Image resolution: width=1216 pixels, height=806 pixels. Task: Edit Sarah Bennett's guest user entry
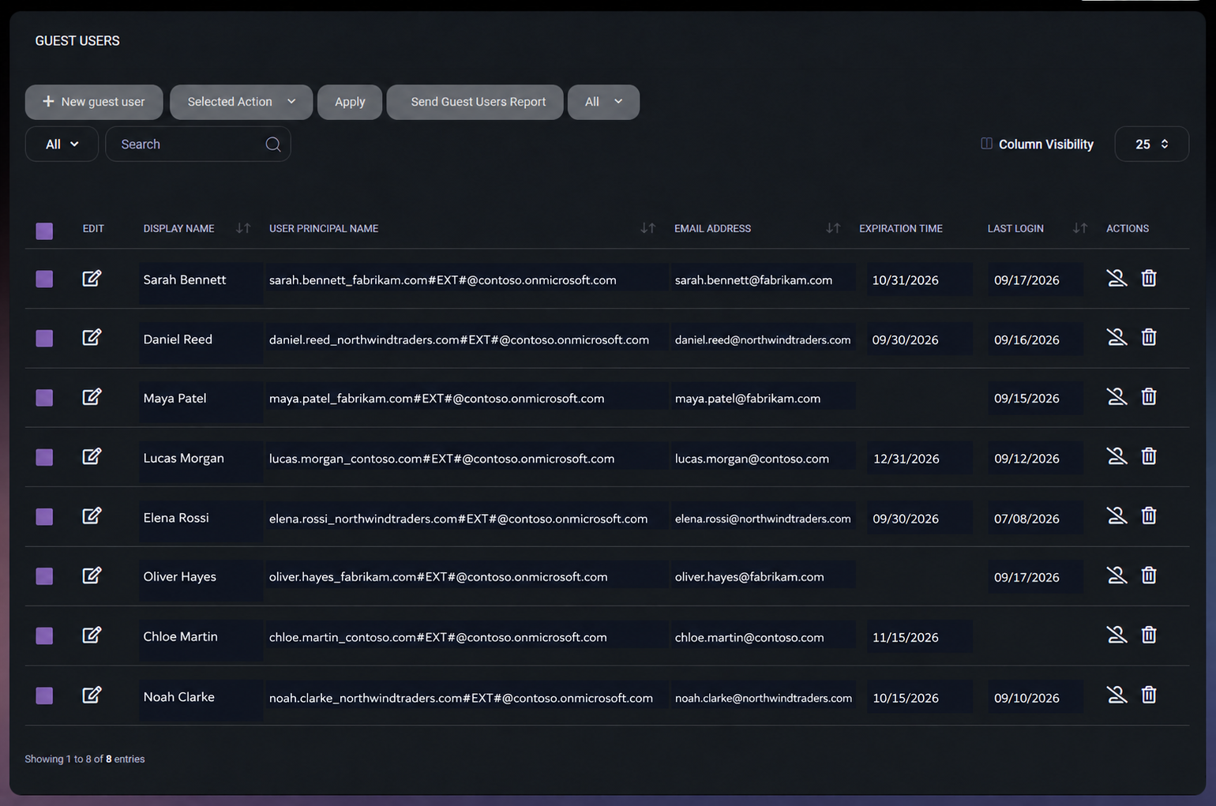[92, 278]
